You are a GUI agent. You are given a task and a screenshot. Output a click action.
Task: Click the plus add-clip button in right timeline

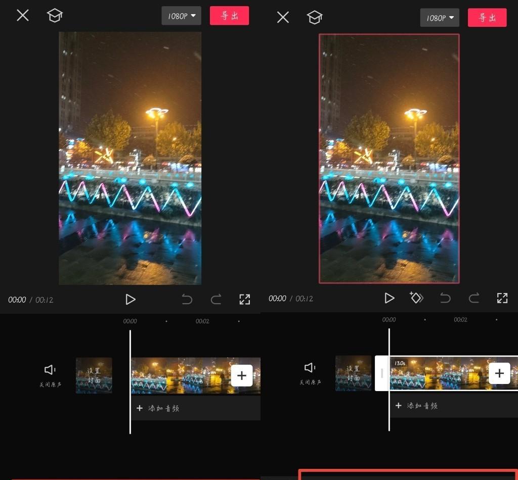coord(499,373)
